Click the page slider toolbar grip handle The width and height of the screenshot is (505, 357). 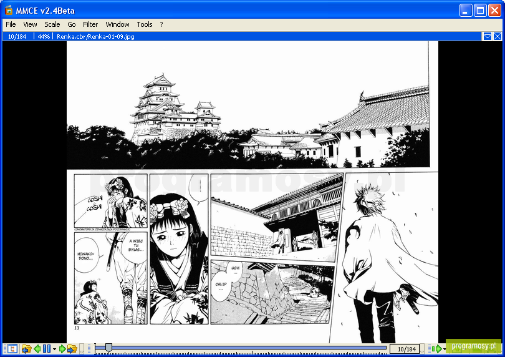[x=89, y=349]
